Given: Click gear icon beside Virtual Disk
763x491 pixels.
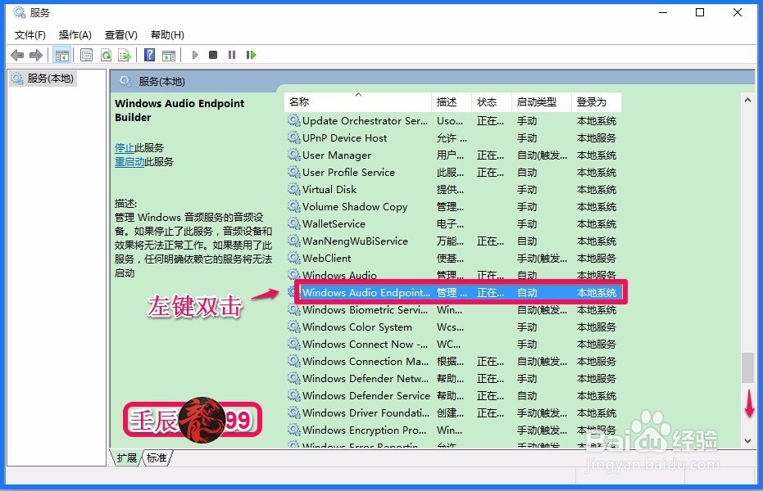Looking at the screenshot, I should tap(293, 189).
